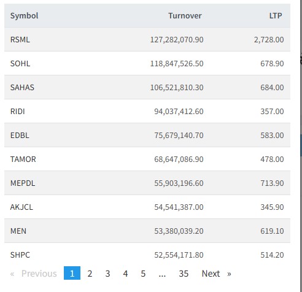Select the highlighted page 1 button
This screenshot has height=292, width=302.
point(72,273)
